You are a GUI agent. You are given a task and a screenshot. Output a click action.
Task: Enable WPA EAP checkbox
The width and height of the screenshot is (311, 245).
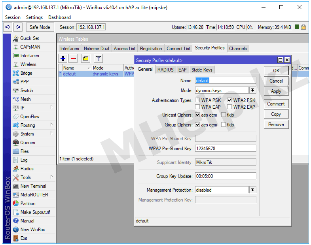(x=197, y=107)
